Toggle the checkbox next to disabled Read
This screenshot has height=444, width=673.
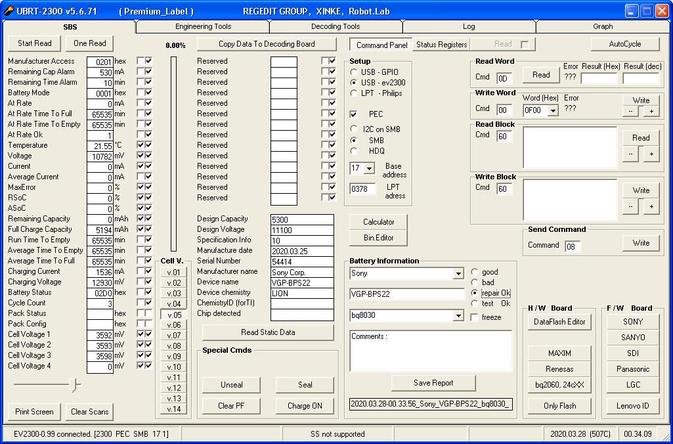pyautogui.click(x=525, y=44)
